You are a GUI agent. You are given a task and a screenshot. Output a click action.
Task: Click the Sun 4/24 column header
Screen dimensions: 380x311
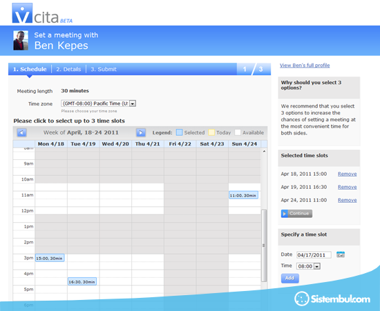245,144
